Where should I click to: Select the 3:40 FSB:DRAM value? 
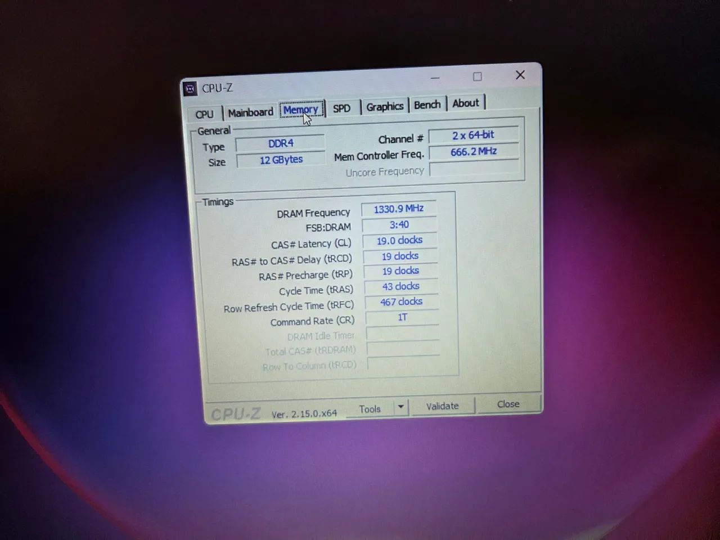(x=399, y=224)
